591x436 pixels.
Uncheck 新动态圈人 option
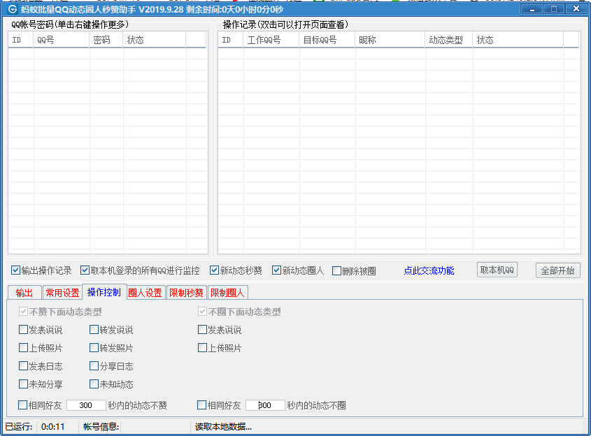(276, 270)
